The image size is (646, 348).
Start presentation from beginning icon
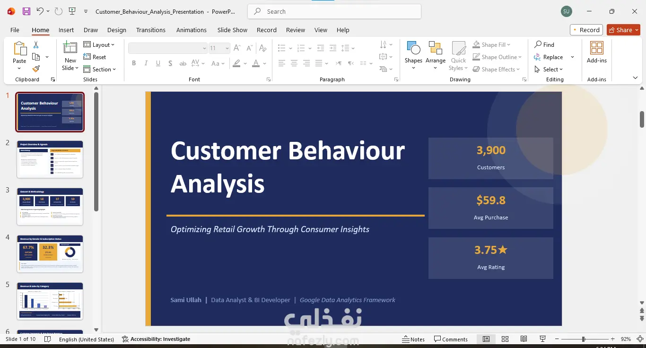72,11
